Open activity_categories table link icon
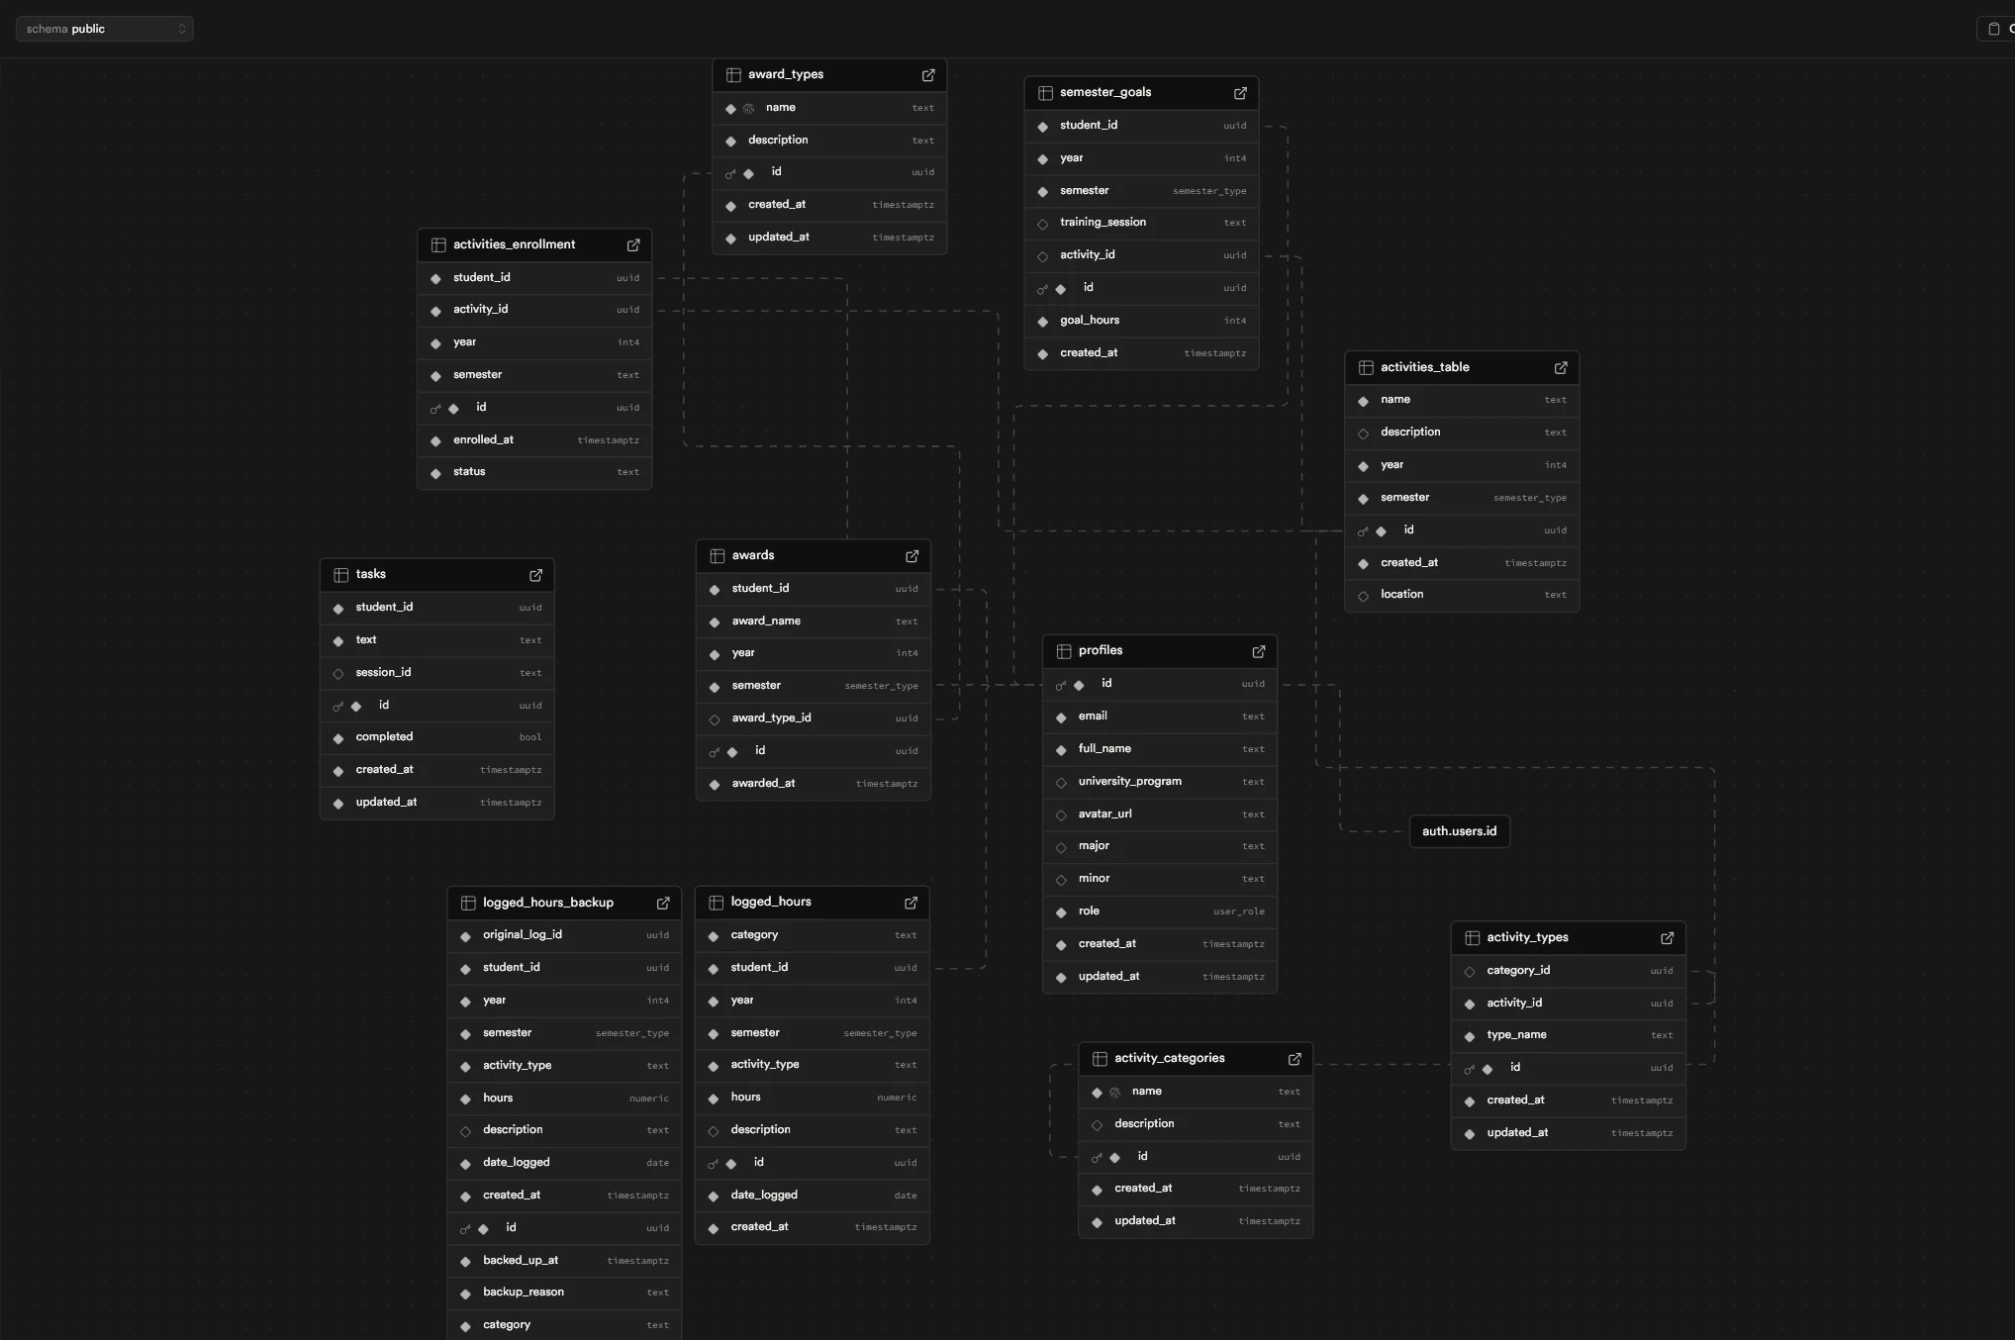 pyautogui.click(x=1295, y=1059)
